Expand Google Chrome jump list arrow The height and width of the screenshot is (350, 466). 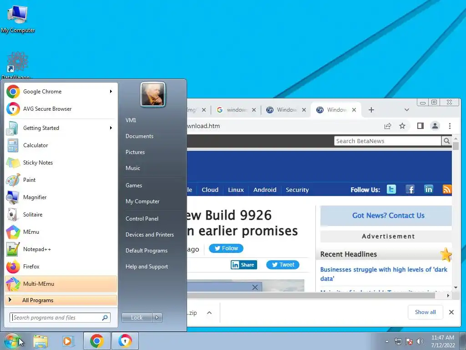pos(111,91)
